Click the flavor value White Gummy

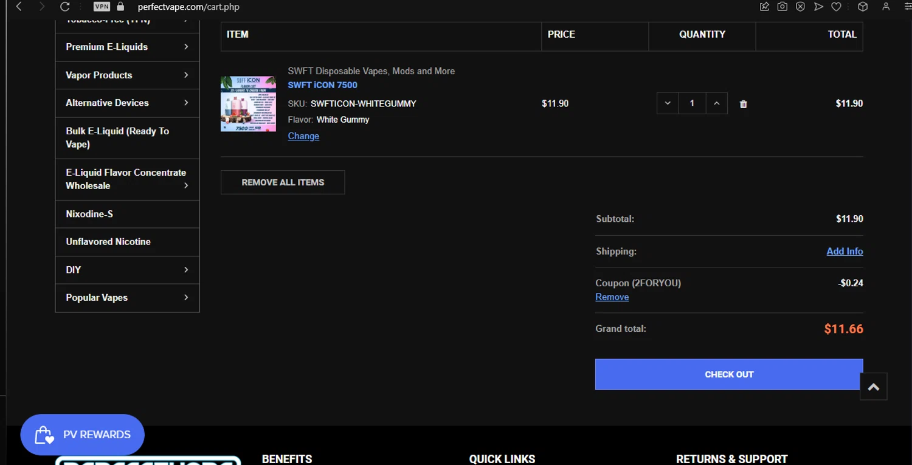(x=343, y=120)
